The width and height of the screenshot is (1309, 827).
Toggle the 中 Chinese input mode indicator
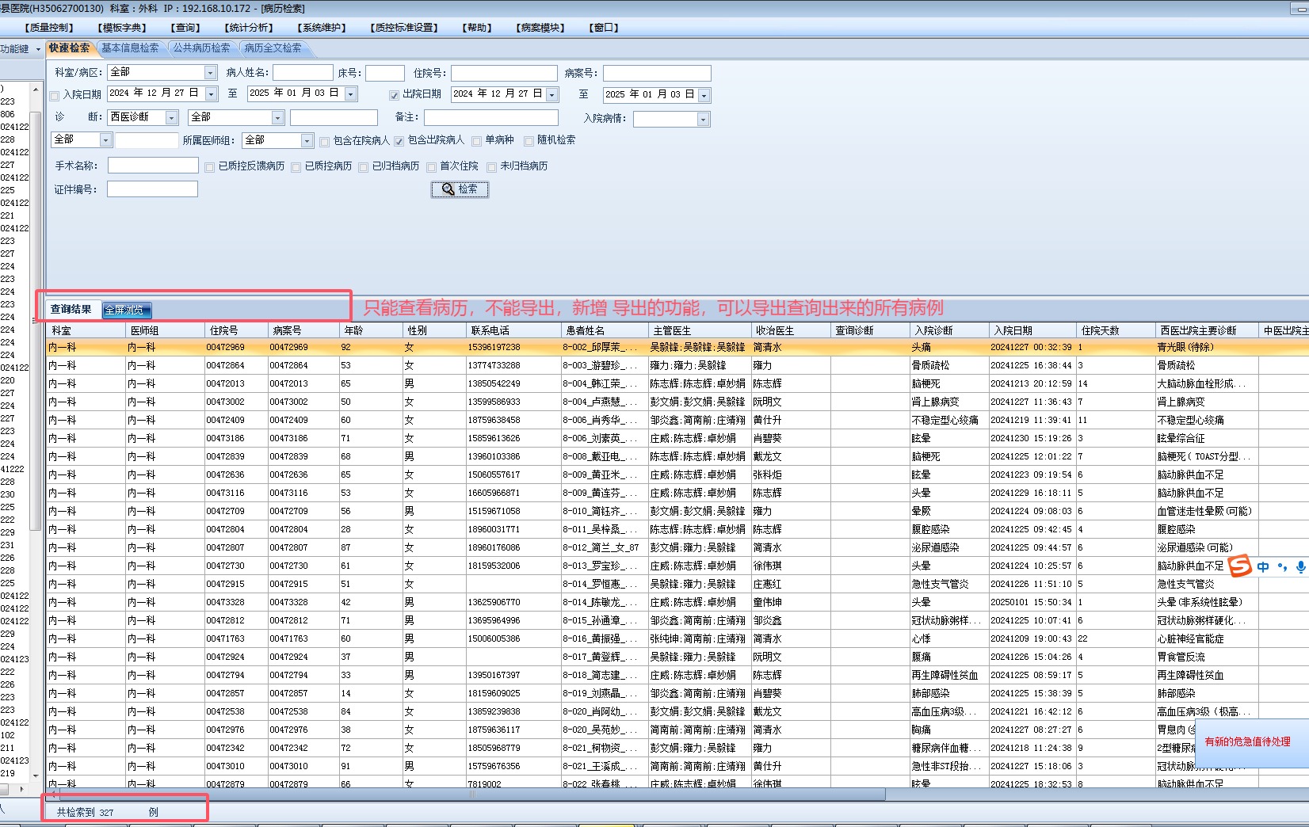[x=1263, y=566]
